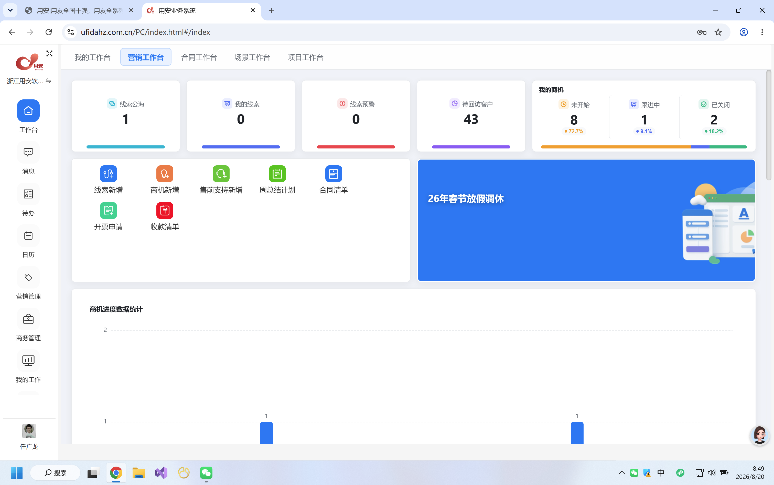Open a new browser tab
The height and width of the screenshot is (485, 774).
coord(271,10)
